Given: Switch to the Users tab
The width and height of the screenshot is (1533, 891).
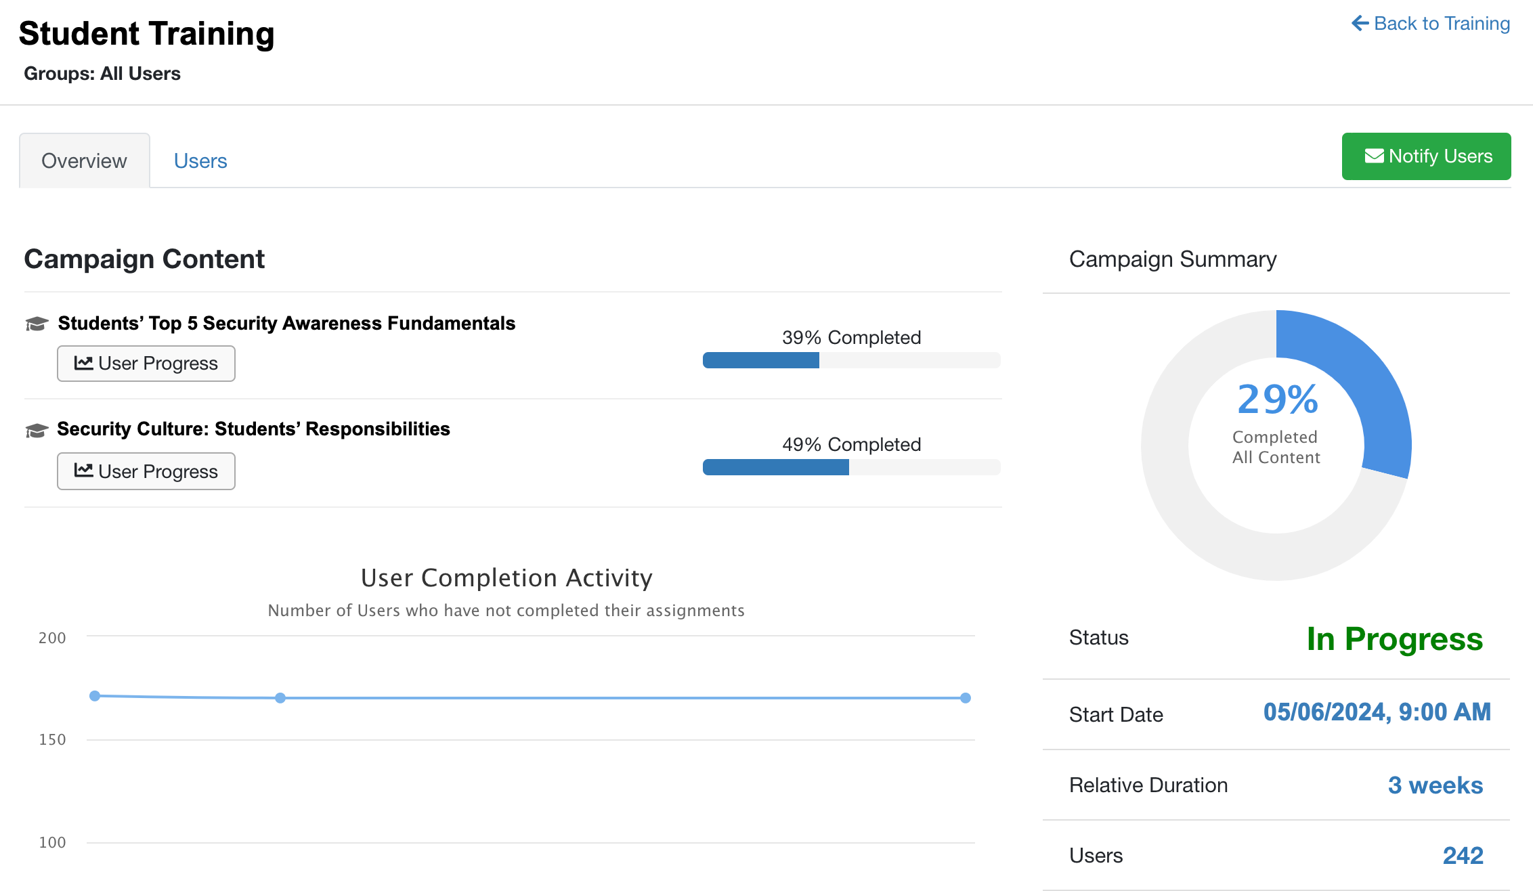Looking at the screenshot, I should click(200, 160).
